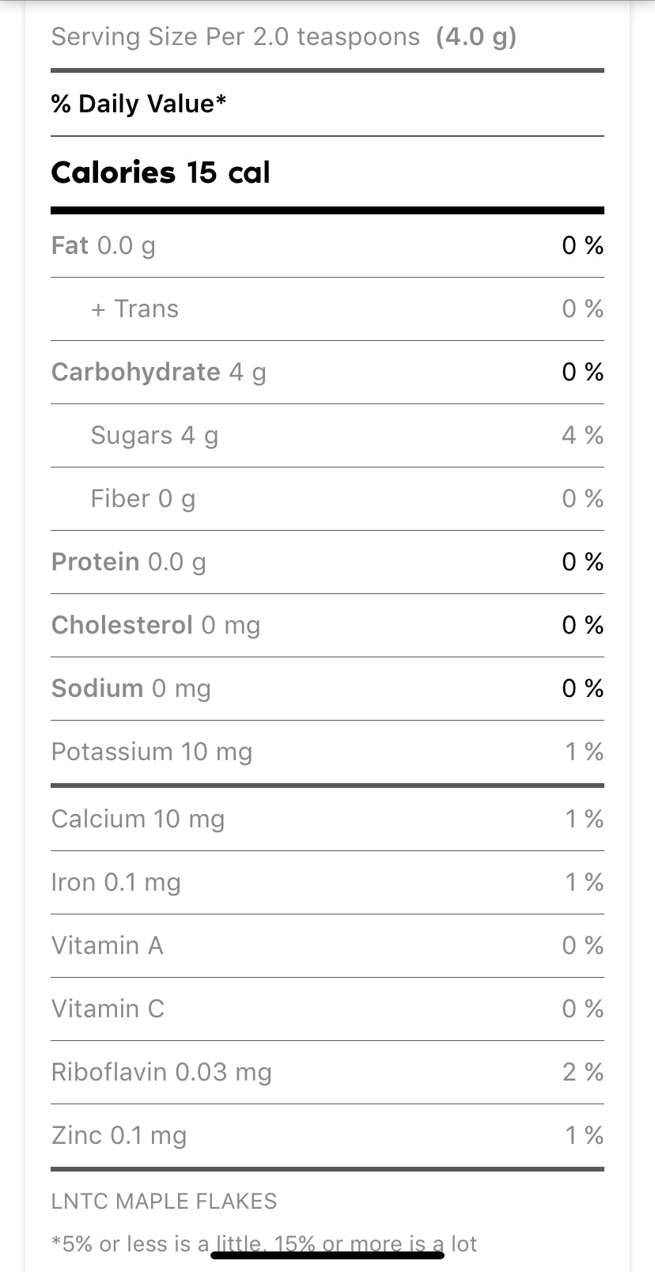The width and height of the screenshot is (655, 1272).
Task: Tap the home indicator bar at bottom
Action: (327, 1255)
